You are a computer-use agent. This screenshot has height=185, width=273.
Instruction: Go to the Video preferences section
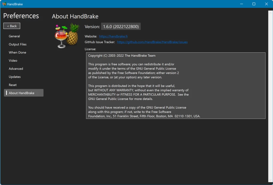pyautogui.click(x=13, y=61)
